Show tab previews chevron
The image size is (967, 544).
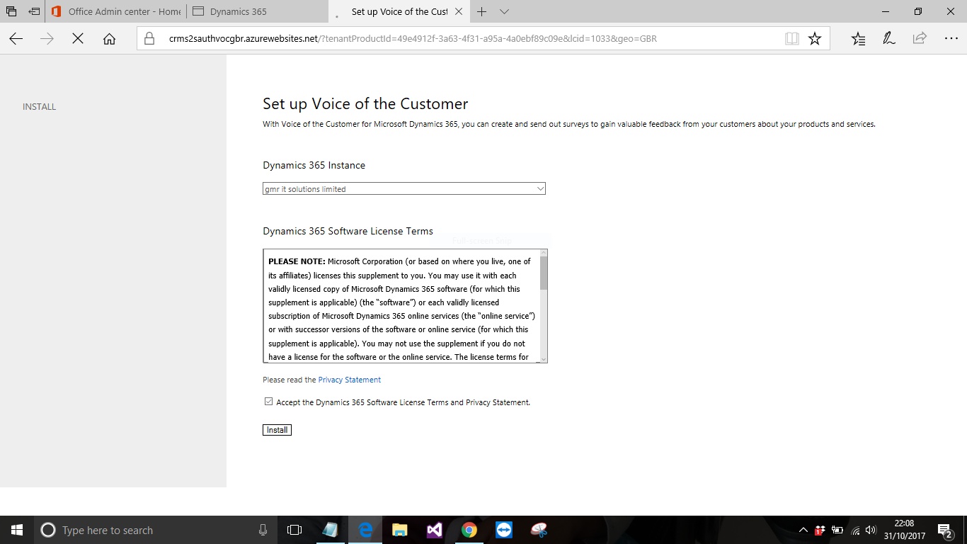click(x=504, y=11)
